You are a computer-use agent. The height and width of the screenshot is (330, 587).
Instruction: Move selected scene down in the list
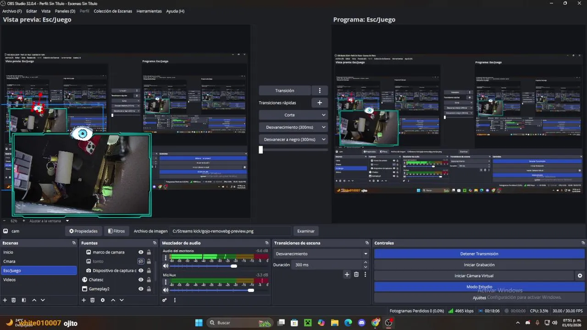click(43, 300)
